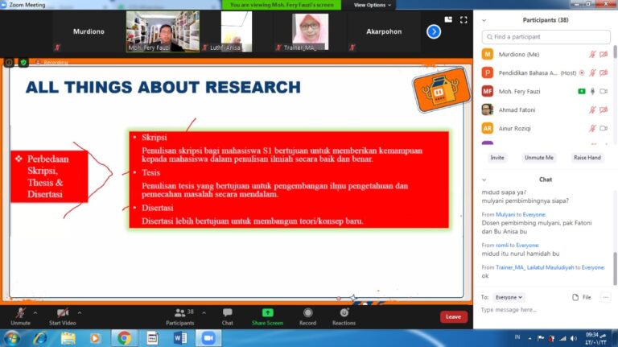
Task: Click the recording indicator on host row
Action: (582, 73)
